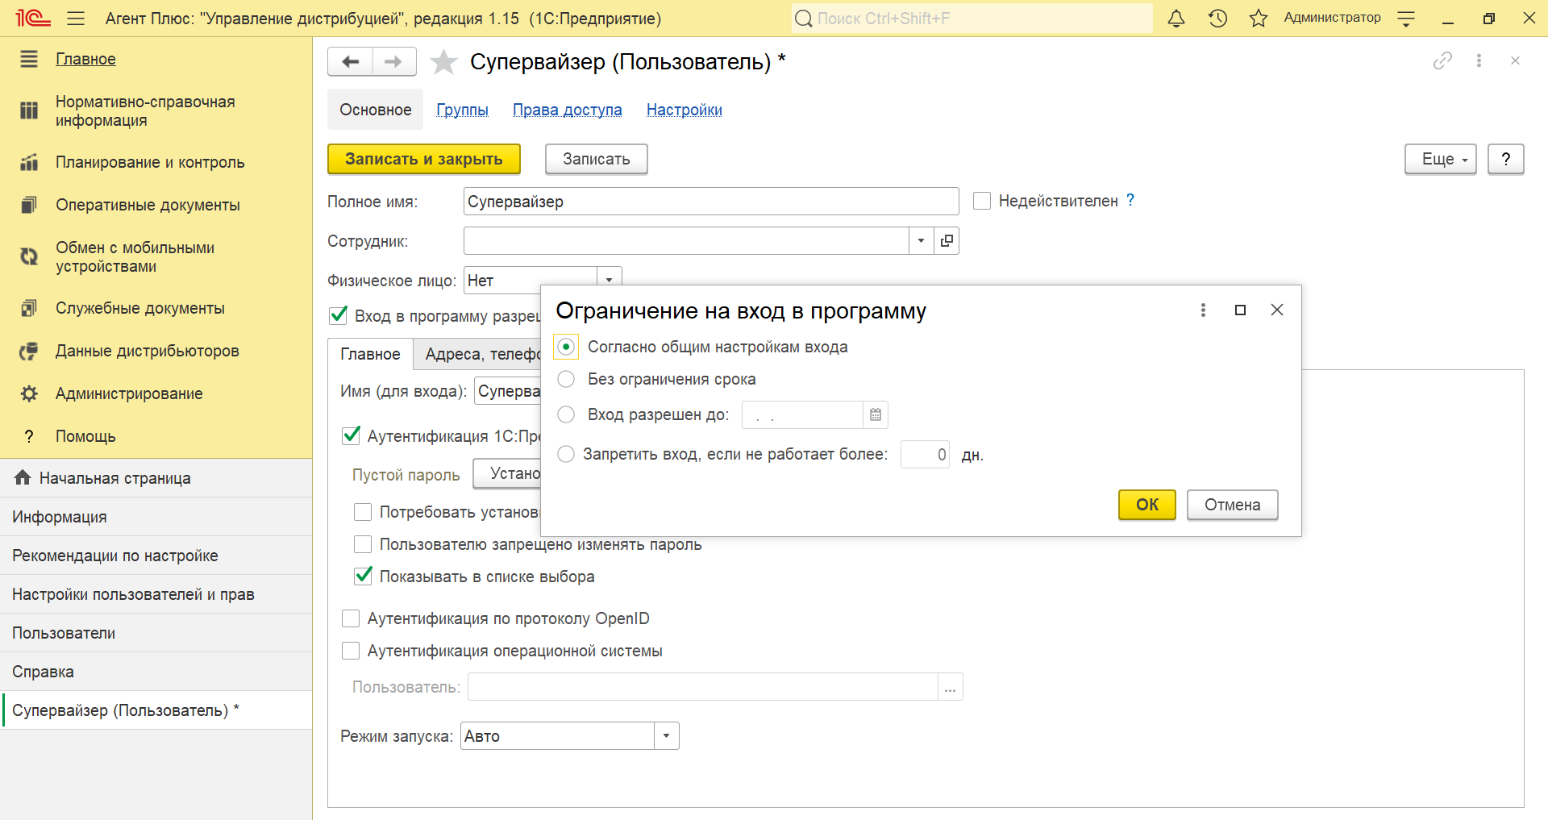Image resolution: width=1548 pixels, height=820 pixels.
Task: Toggle Показывать в списке выбора checkbox
Action: pyautogui.click(x=363, y=576)
